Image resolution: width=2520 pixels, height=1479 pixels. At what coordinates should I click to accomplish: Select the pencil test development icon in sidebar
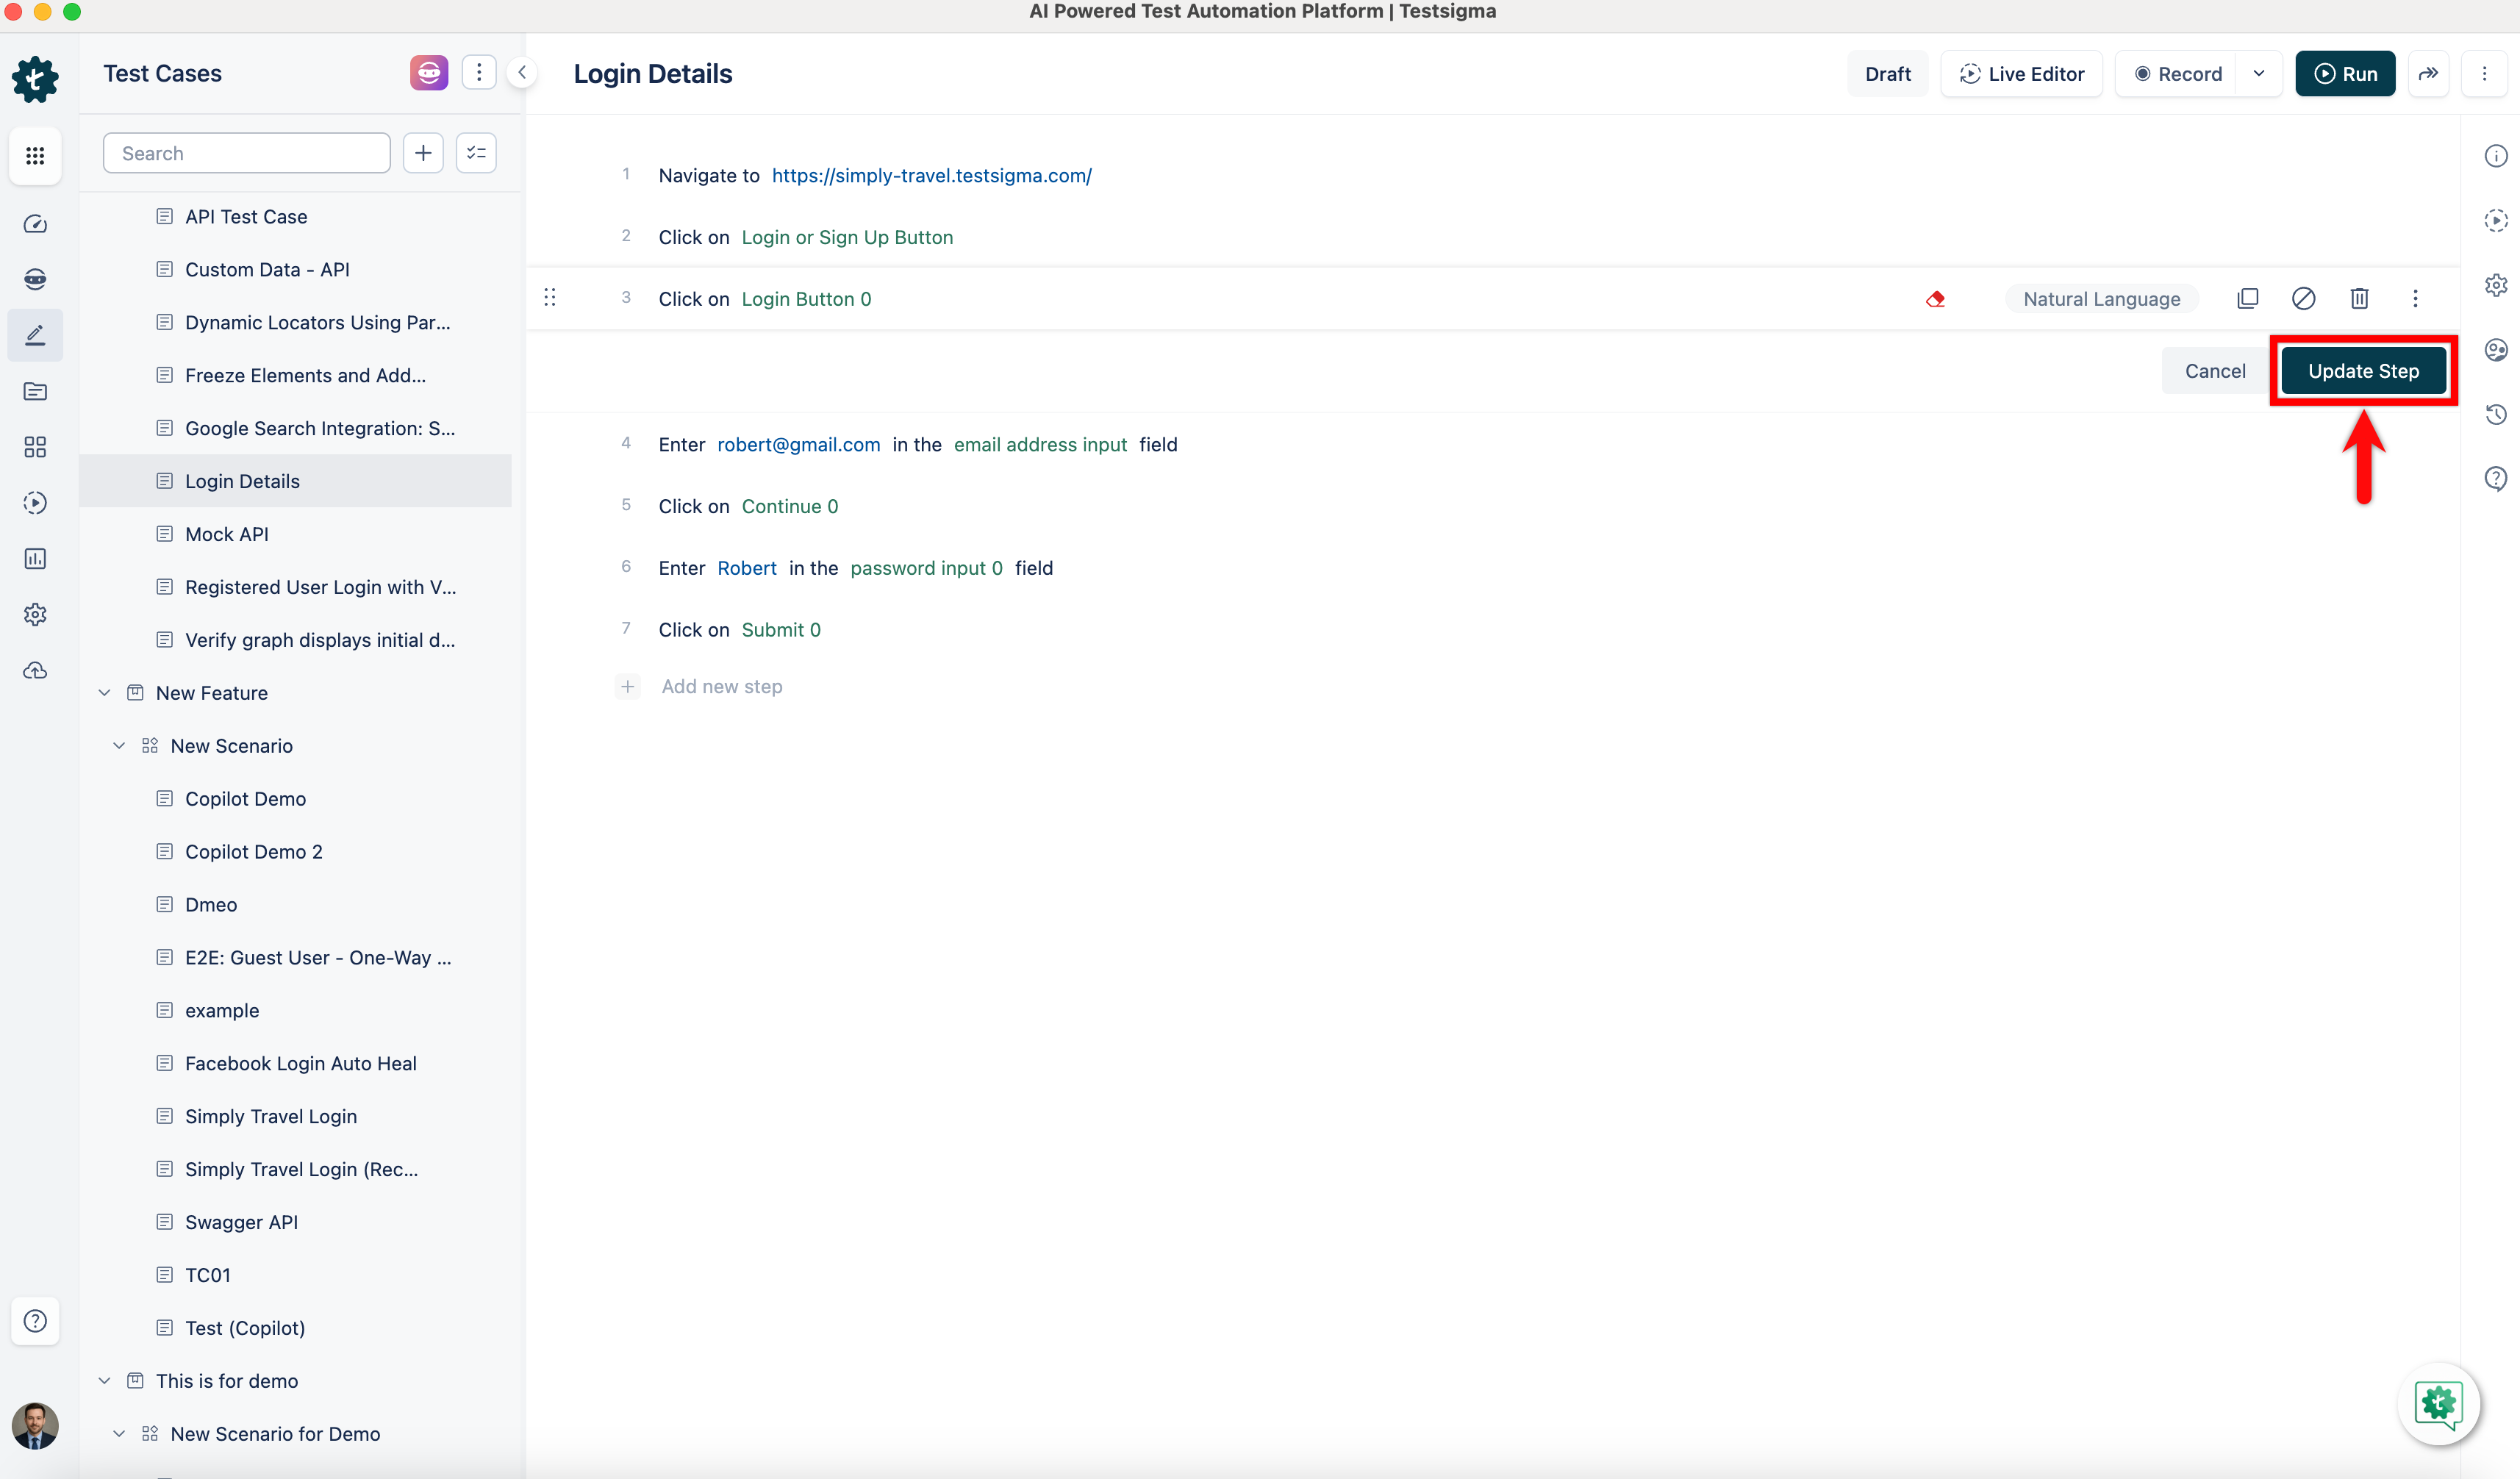coord(35,335)
